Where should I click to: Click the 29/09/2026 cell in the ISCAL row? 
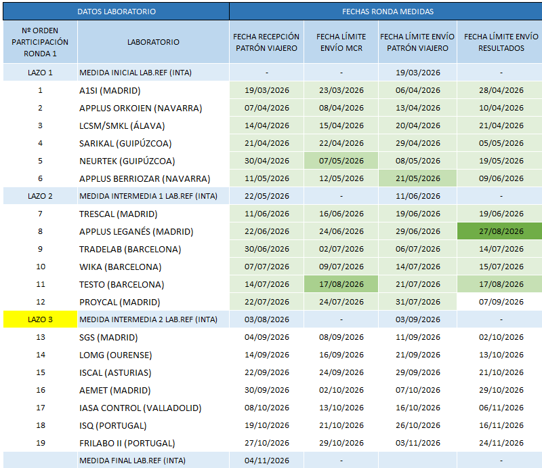pyautogui.click(x=417, y=372)
